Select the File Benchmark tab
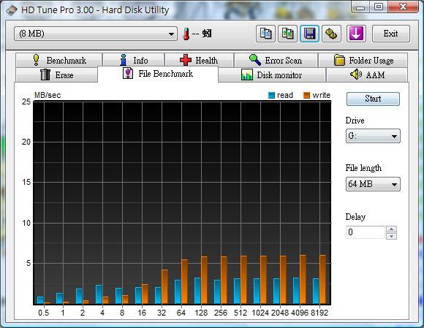Screen dimensions: 424x328 click(x=158, y=74)
